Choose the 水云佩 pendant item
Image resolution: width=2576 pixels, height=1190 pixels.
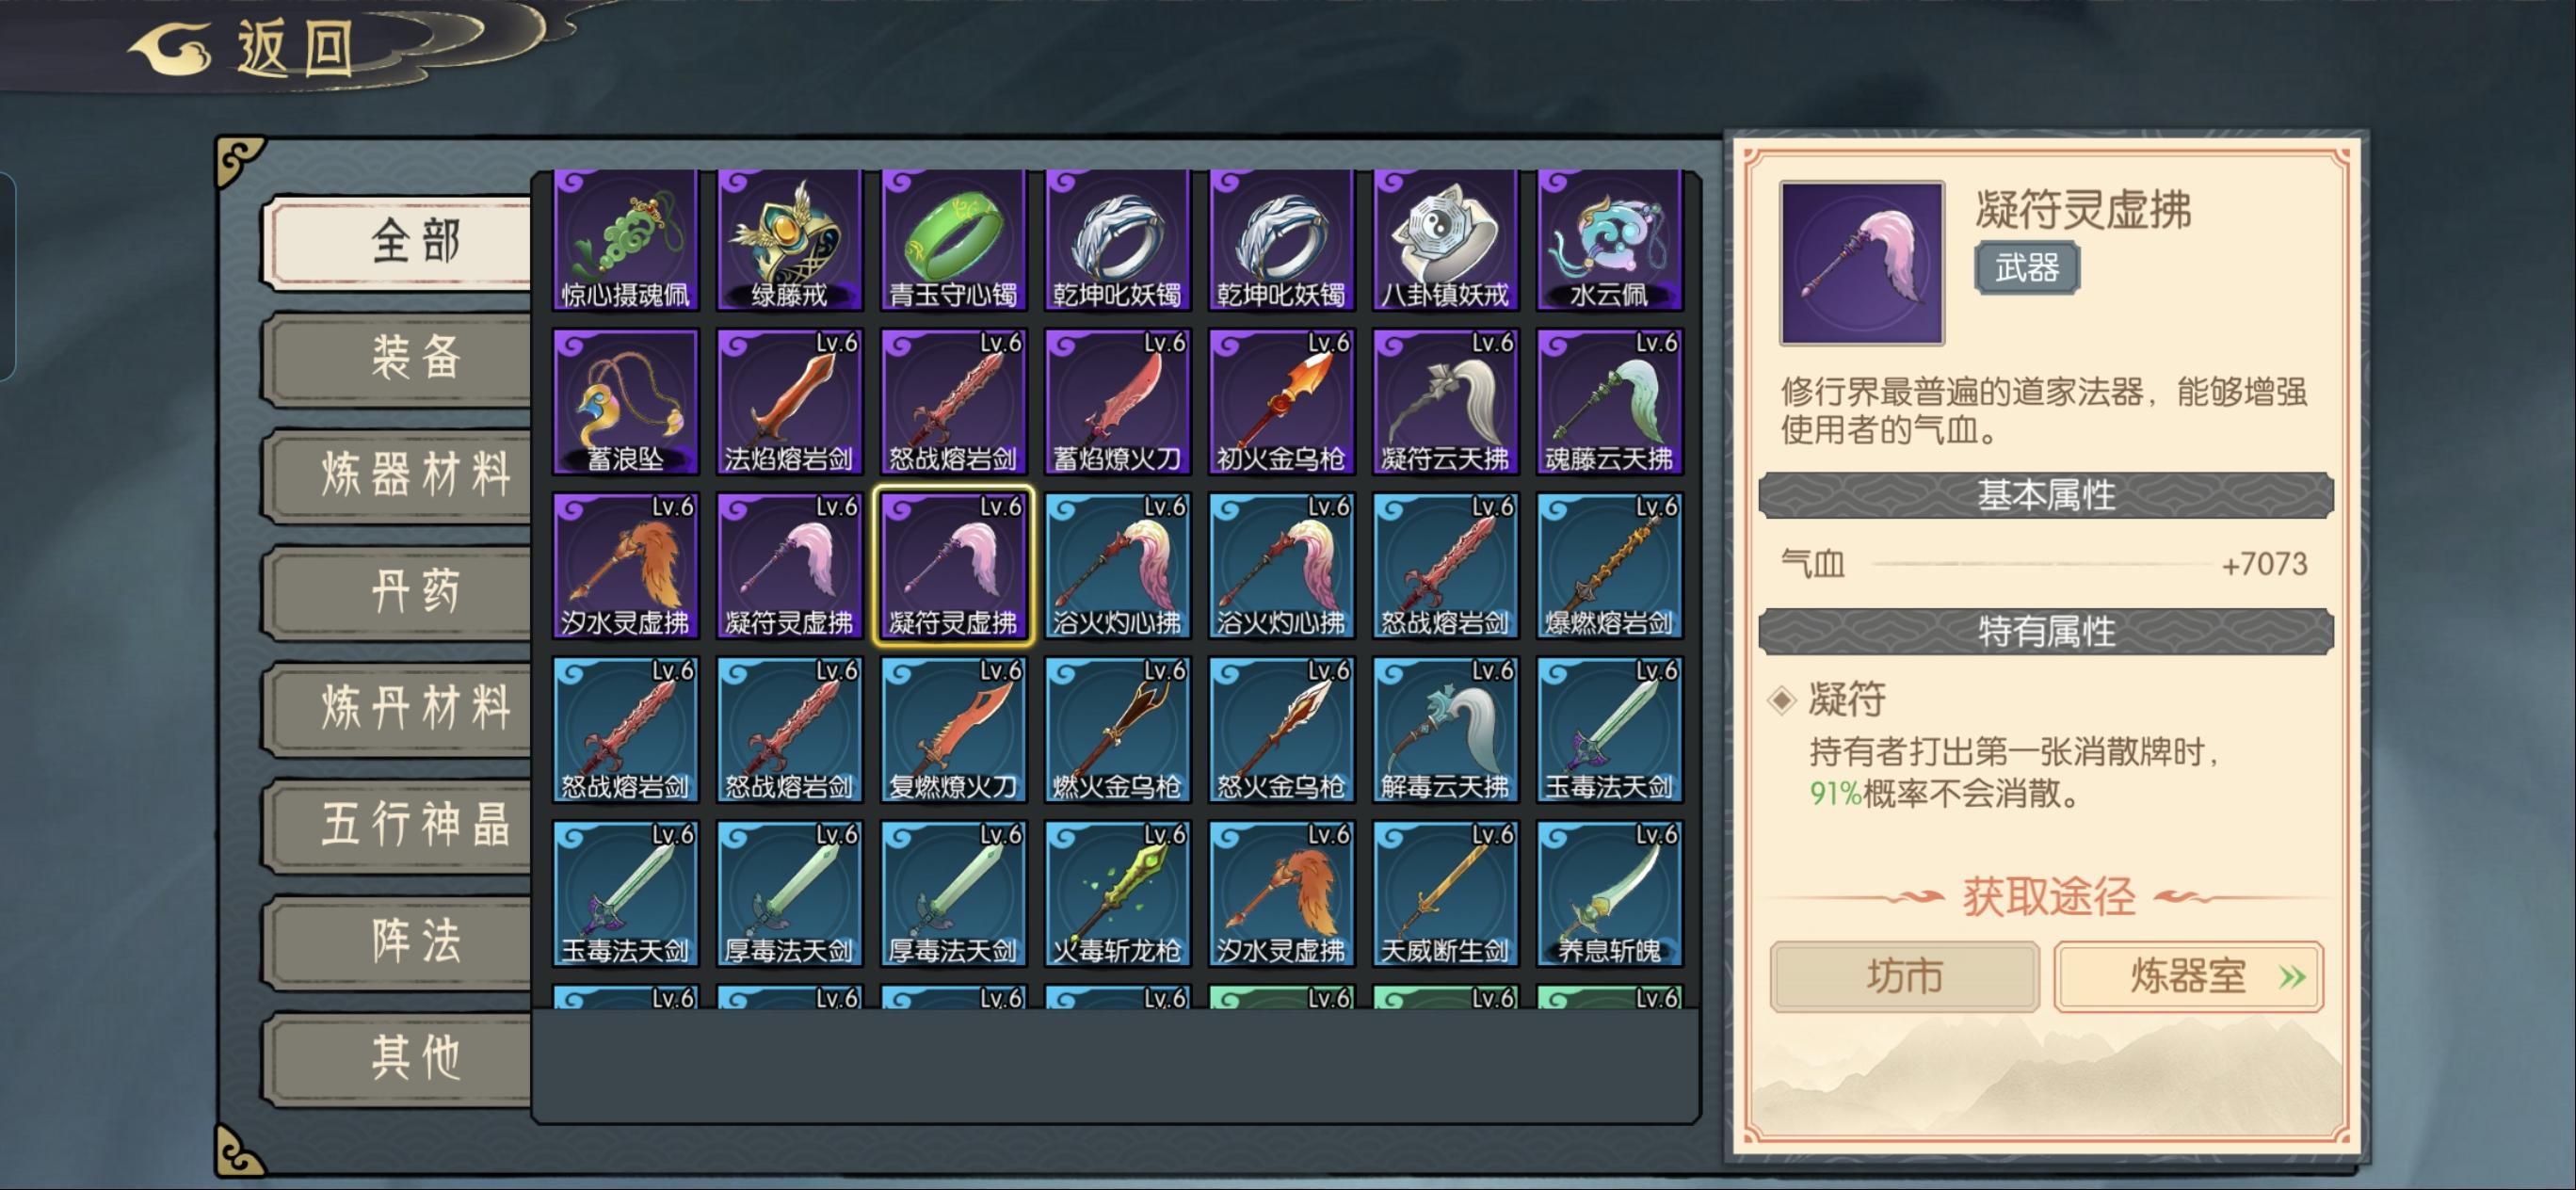pos(1609,240)
